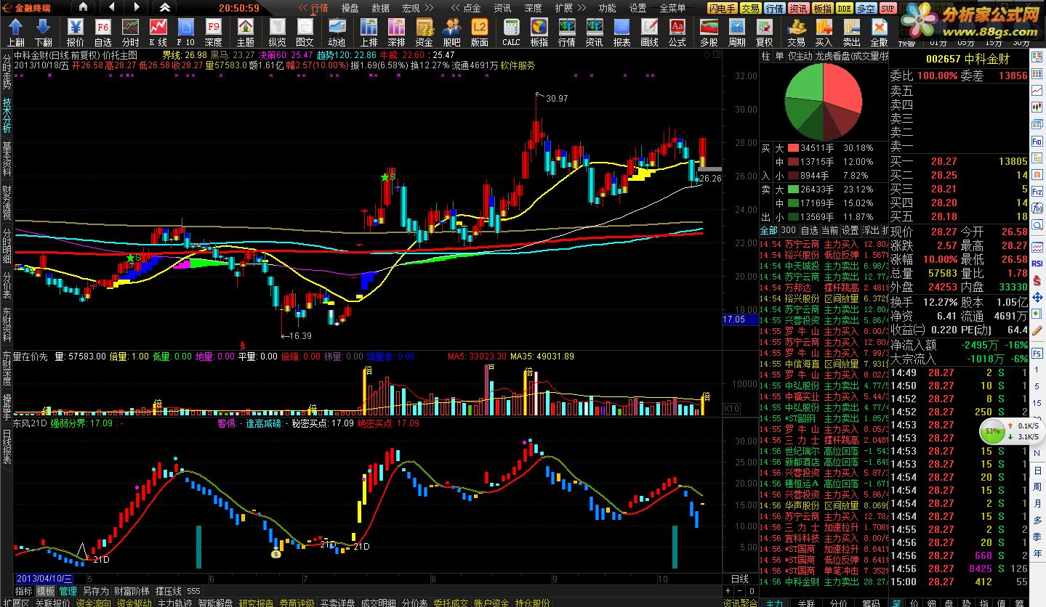
Task: Click the 全撤 cancel-all orders icon
Action: pyautogui.click(x=879, y=28)
